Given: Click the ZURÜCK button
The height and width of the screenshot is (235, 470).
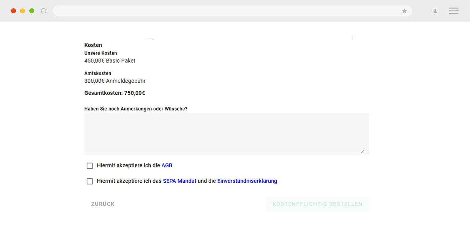Looking at the screenshot, I should 103,204.
